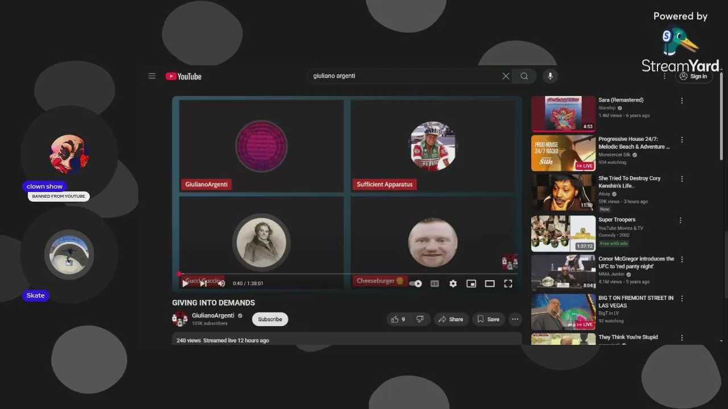728x409 pixels.
Task: Open the Super Troopers movie title
Action: (617, 220)
